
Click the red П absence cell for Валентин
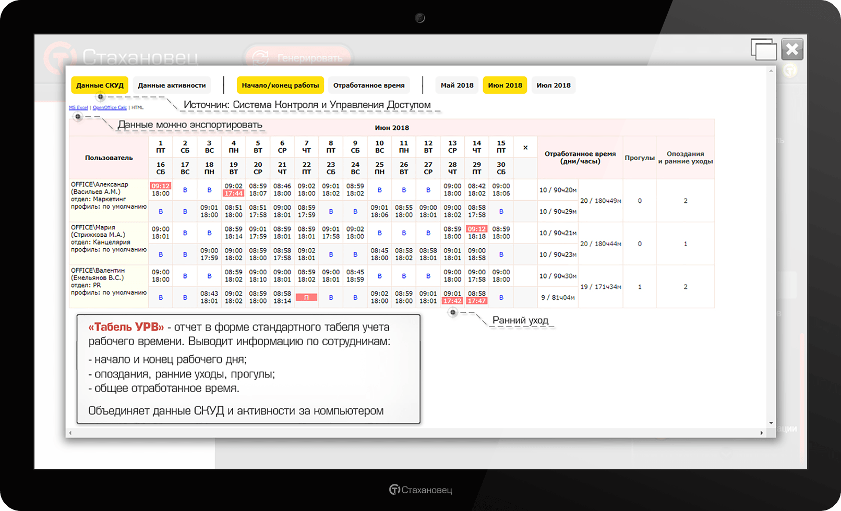click(x=306, y=297)
